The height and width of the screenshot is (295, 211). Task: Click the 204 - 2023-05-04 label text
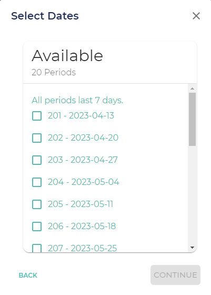point(84,182)
